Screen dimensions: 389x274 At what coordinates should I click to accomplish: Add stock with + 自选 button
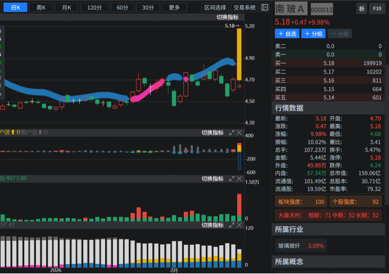(x=287, y=34)
